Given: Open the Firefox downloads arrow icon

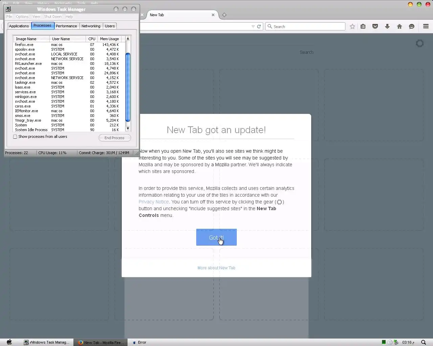Looking at the screenshot, I should pos(387,26).
